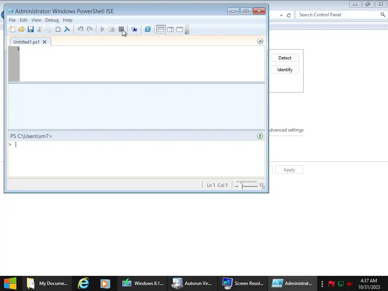Show script pane maximized layout
388x291 pixels.
point(180,29)
